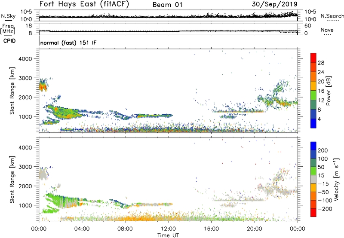This screenshot has width=344, height=238.
Task: Click the 50 tick on the velocity scale
Action: click(321, 167)
